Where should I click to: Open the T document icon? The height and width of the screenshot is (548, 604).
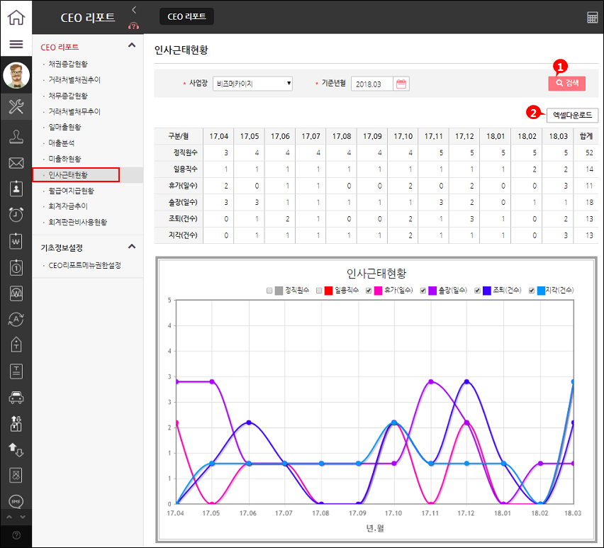click(x=16, y=371)
